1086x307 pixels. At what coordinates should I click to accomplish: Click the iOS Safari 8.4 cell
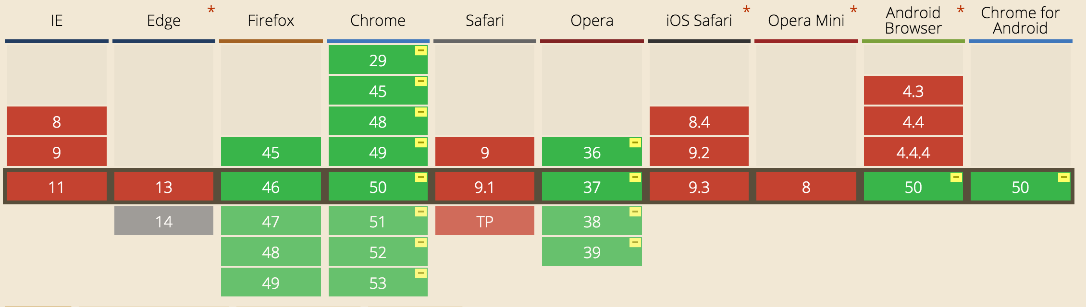(699, 121)
